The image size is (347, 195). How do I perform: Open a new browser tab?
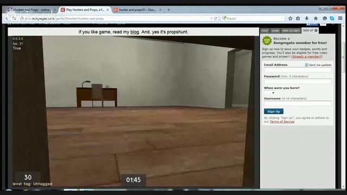[169, 10]
